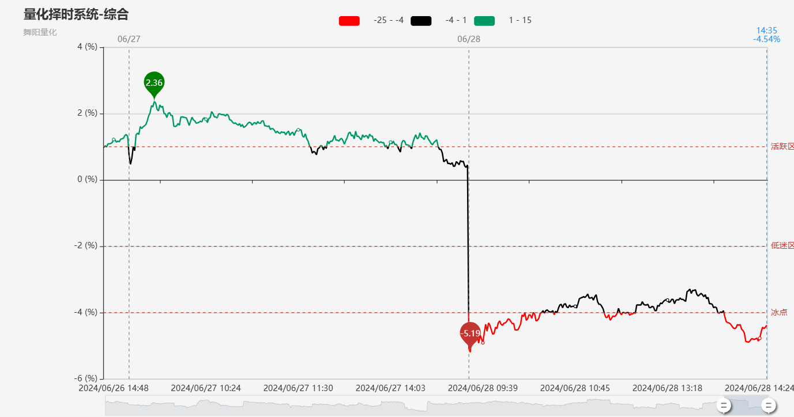Viewport: 794px width, 417px height.
Task: Toggle the red -25 to -4 legend swatch
Action: [349, 21]
